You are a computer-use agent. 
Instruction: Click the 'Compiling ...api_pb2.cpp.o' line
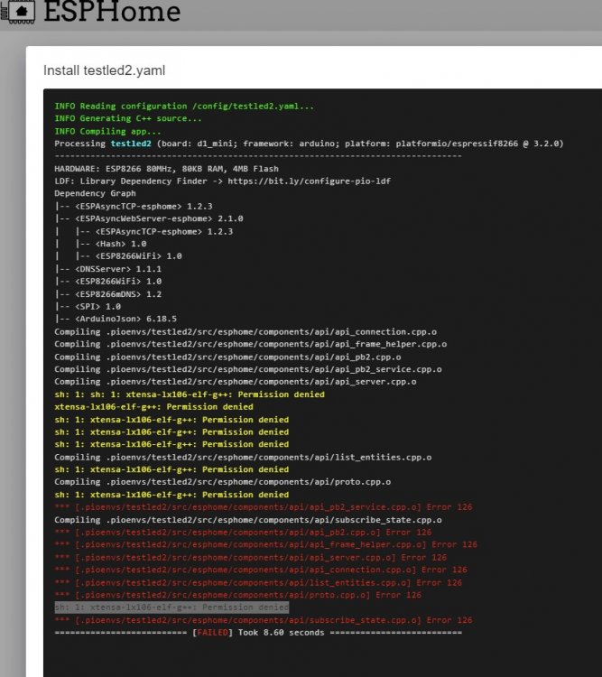227,357
